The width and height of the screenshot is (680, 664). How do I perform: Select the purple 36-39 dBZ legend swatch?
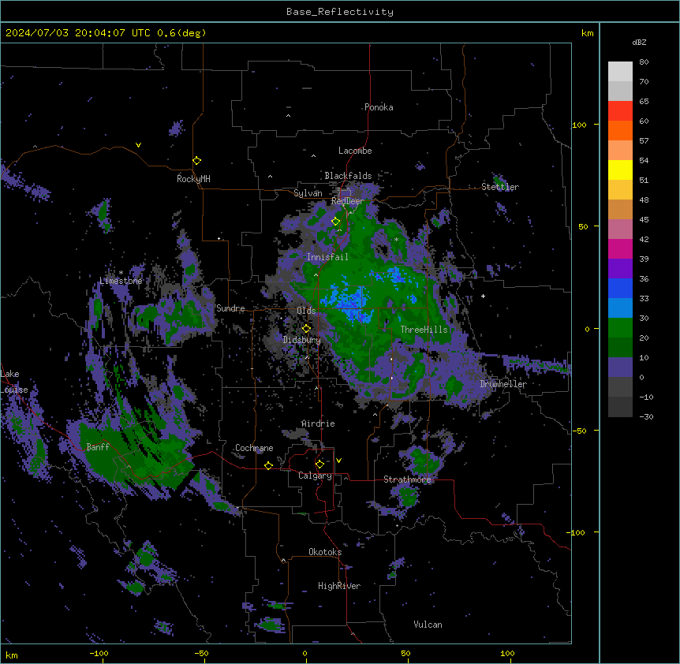coord(620,269)
